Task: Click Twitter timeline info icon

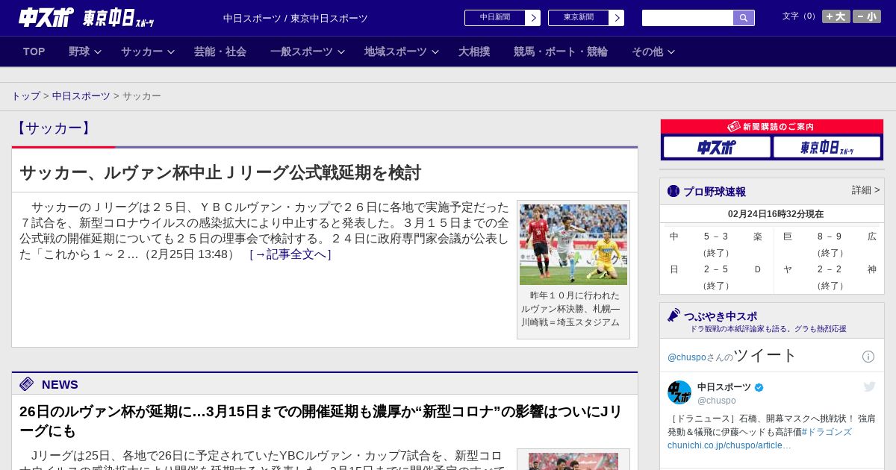Action: coord(868,357)
